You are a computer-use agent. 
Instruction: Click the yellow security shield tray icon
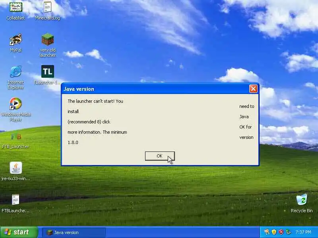[x=274, y=232]
